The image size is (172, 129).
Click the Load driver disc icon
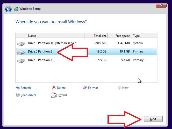[x=18, y=95]
